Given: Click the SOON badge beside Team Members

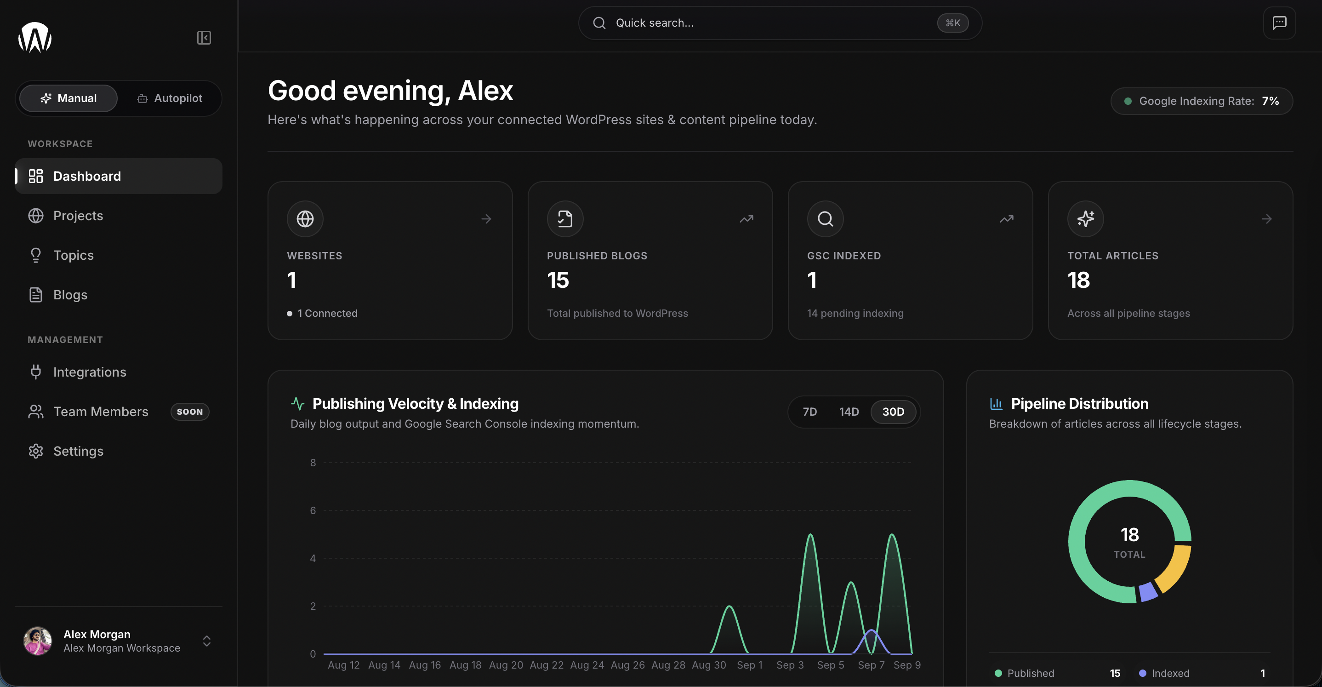Looking at the screenshot, I should tap(190, 412).
